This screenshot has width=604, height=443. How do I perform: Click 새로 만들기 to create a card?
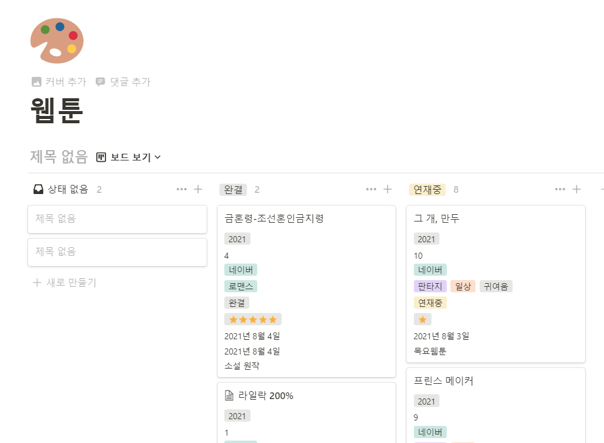65,283
